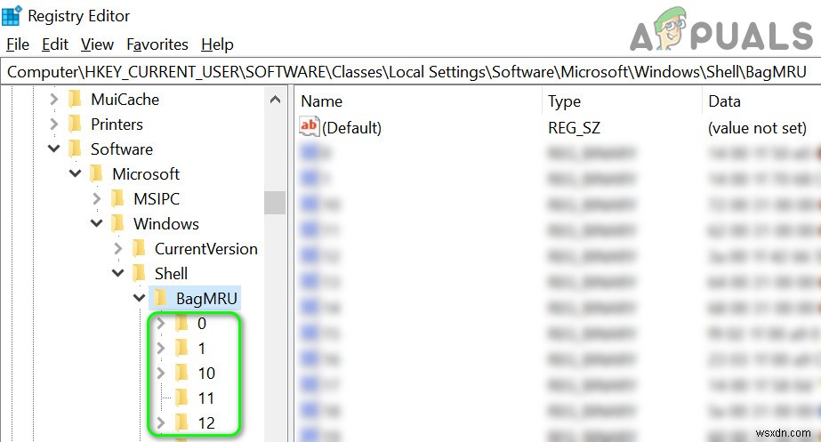Viewport: 821px width, 442px height.
Task: Sort by the Data column header
Action: 761,101
